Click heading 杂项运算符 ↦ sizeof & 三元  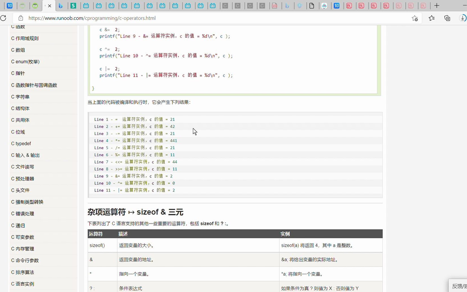(135, 212)
